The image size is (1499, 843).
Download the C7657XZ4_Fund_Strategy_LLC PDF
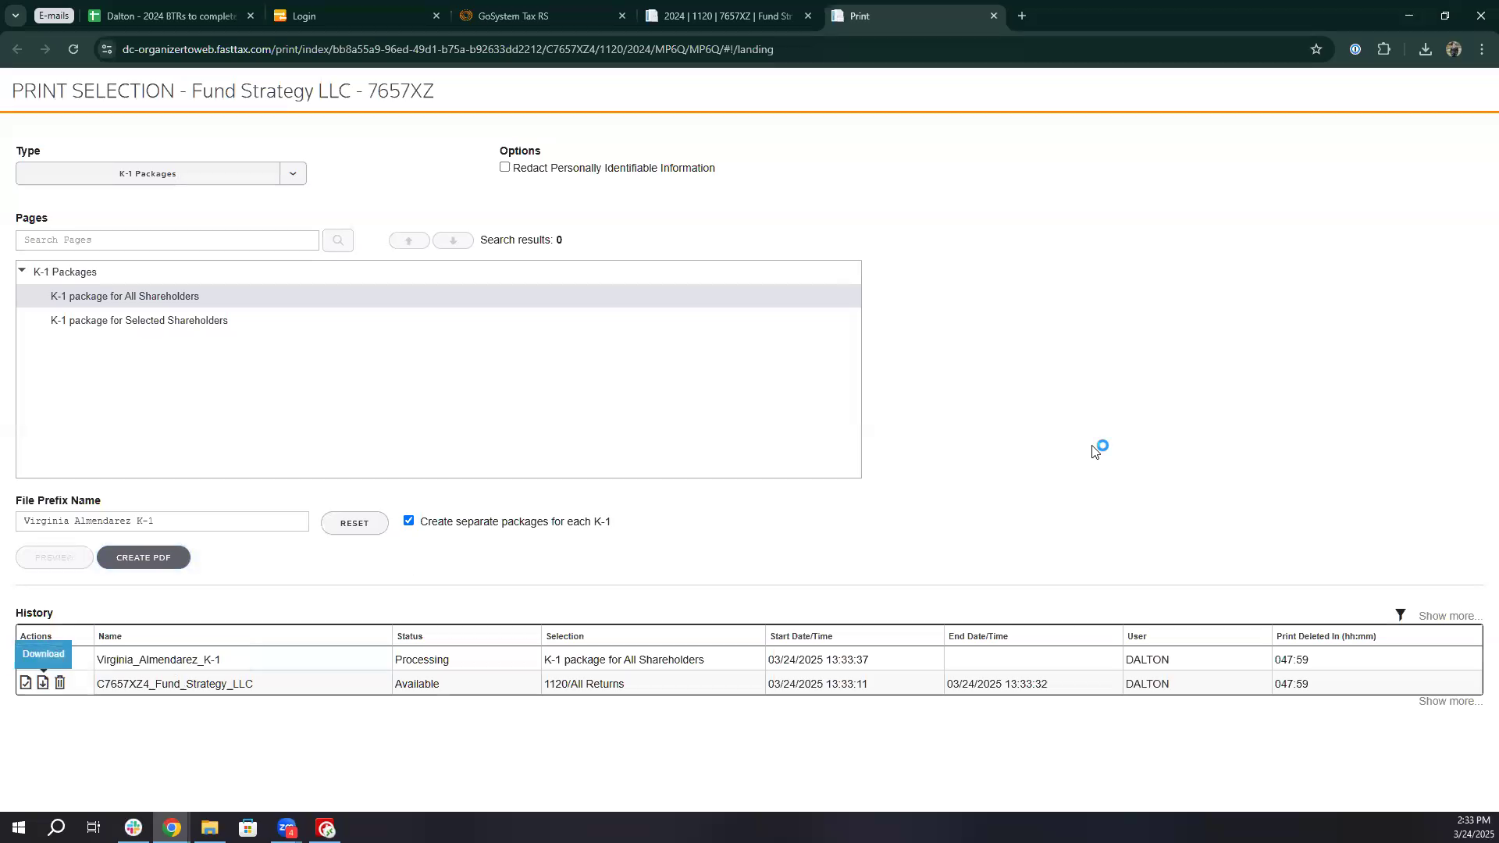(x=43, y=683)
